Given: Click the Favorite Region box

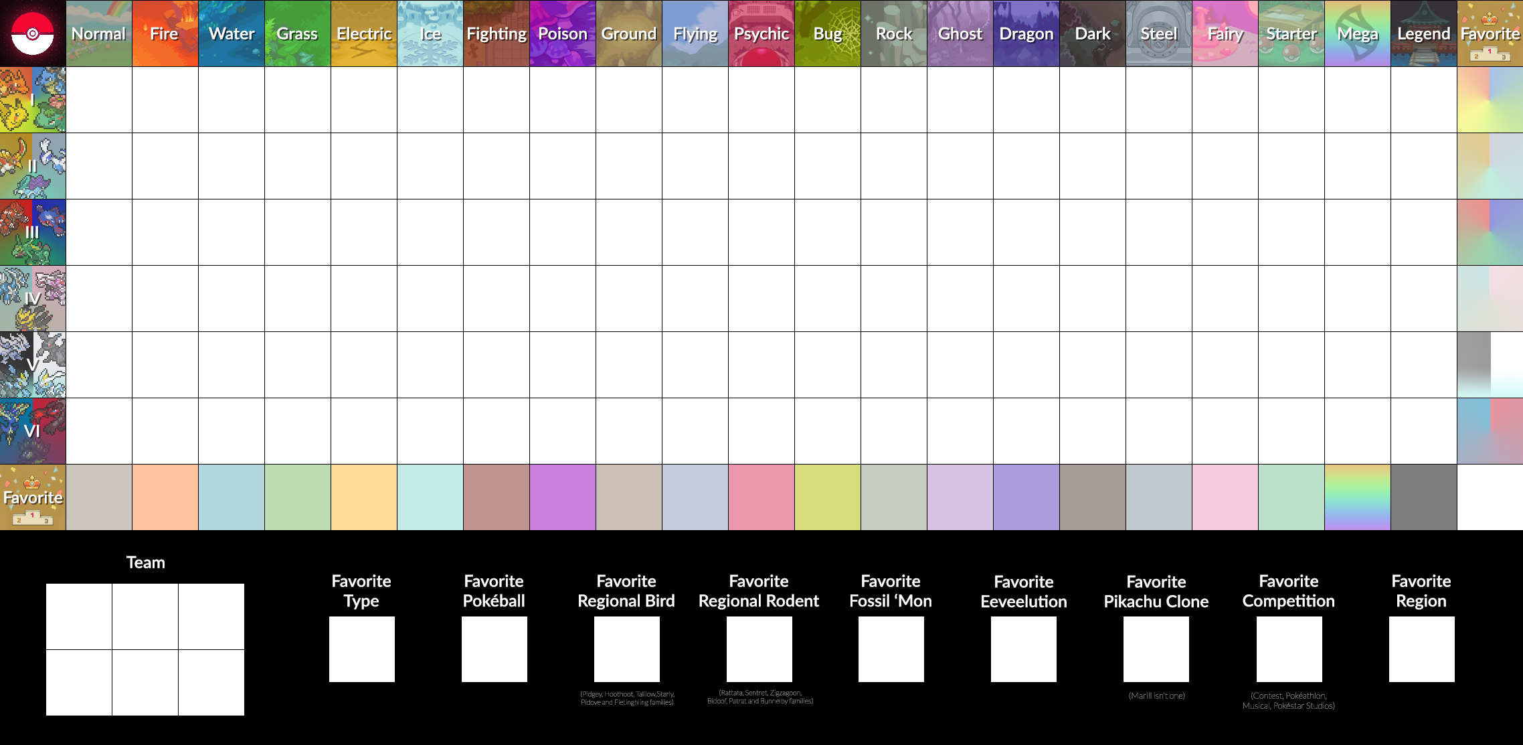Looking at the screenshot, I should tap(1422, 649).
